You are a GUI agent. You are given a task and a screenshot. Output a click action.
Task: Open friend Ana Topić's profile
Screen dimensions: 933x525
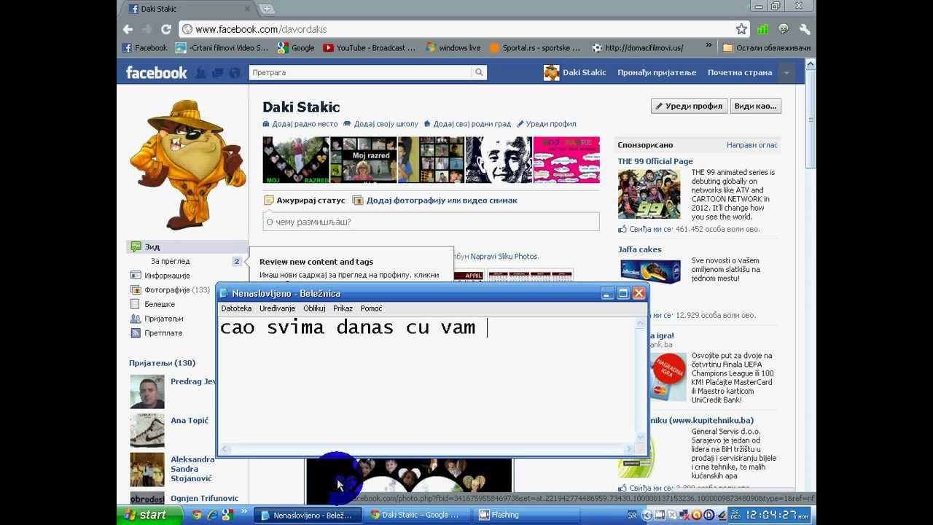[189, 421]
